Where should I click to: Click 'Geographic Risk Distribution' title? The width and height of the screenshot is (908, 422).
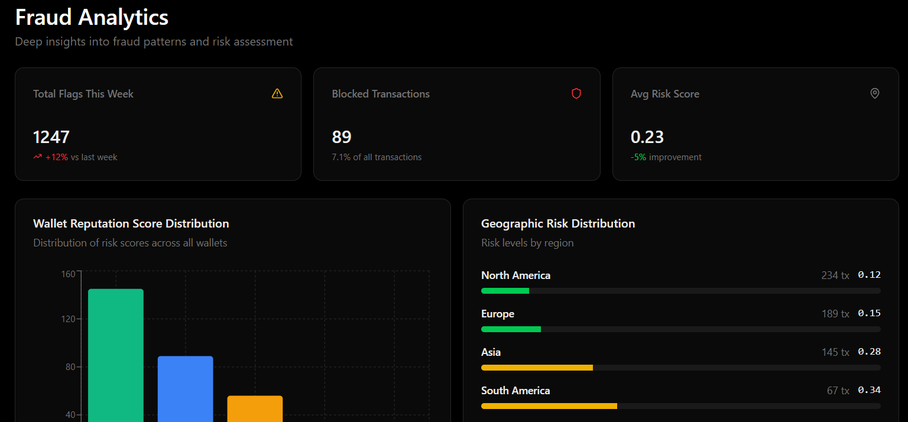(558, 223)
